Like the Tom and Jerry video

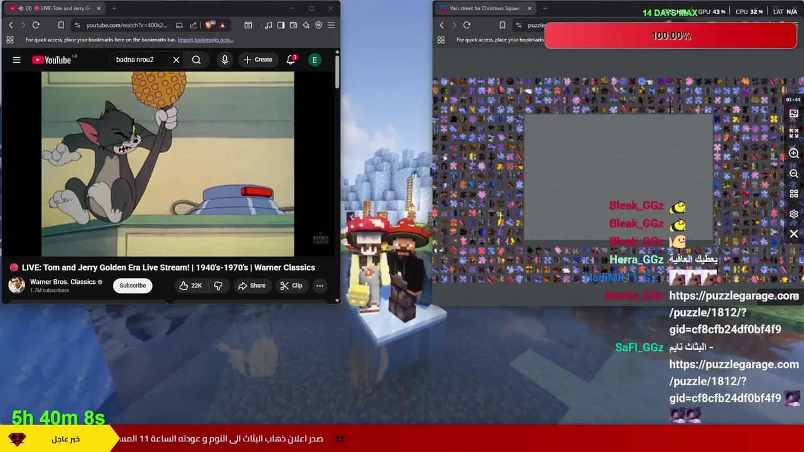click(190, 286)
